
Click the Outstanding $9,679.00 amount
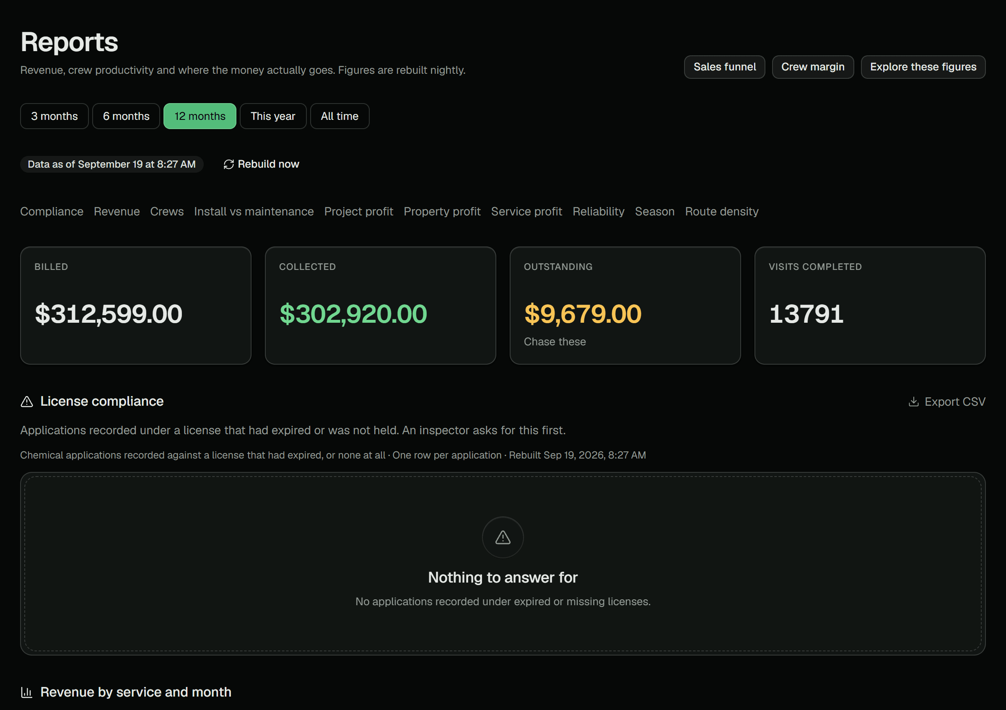583,314
